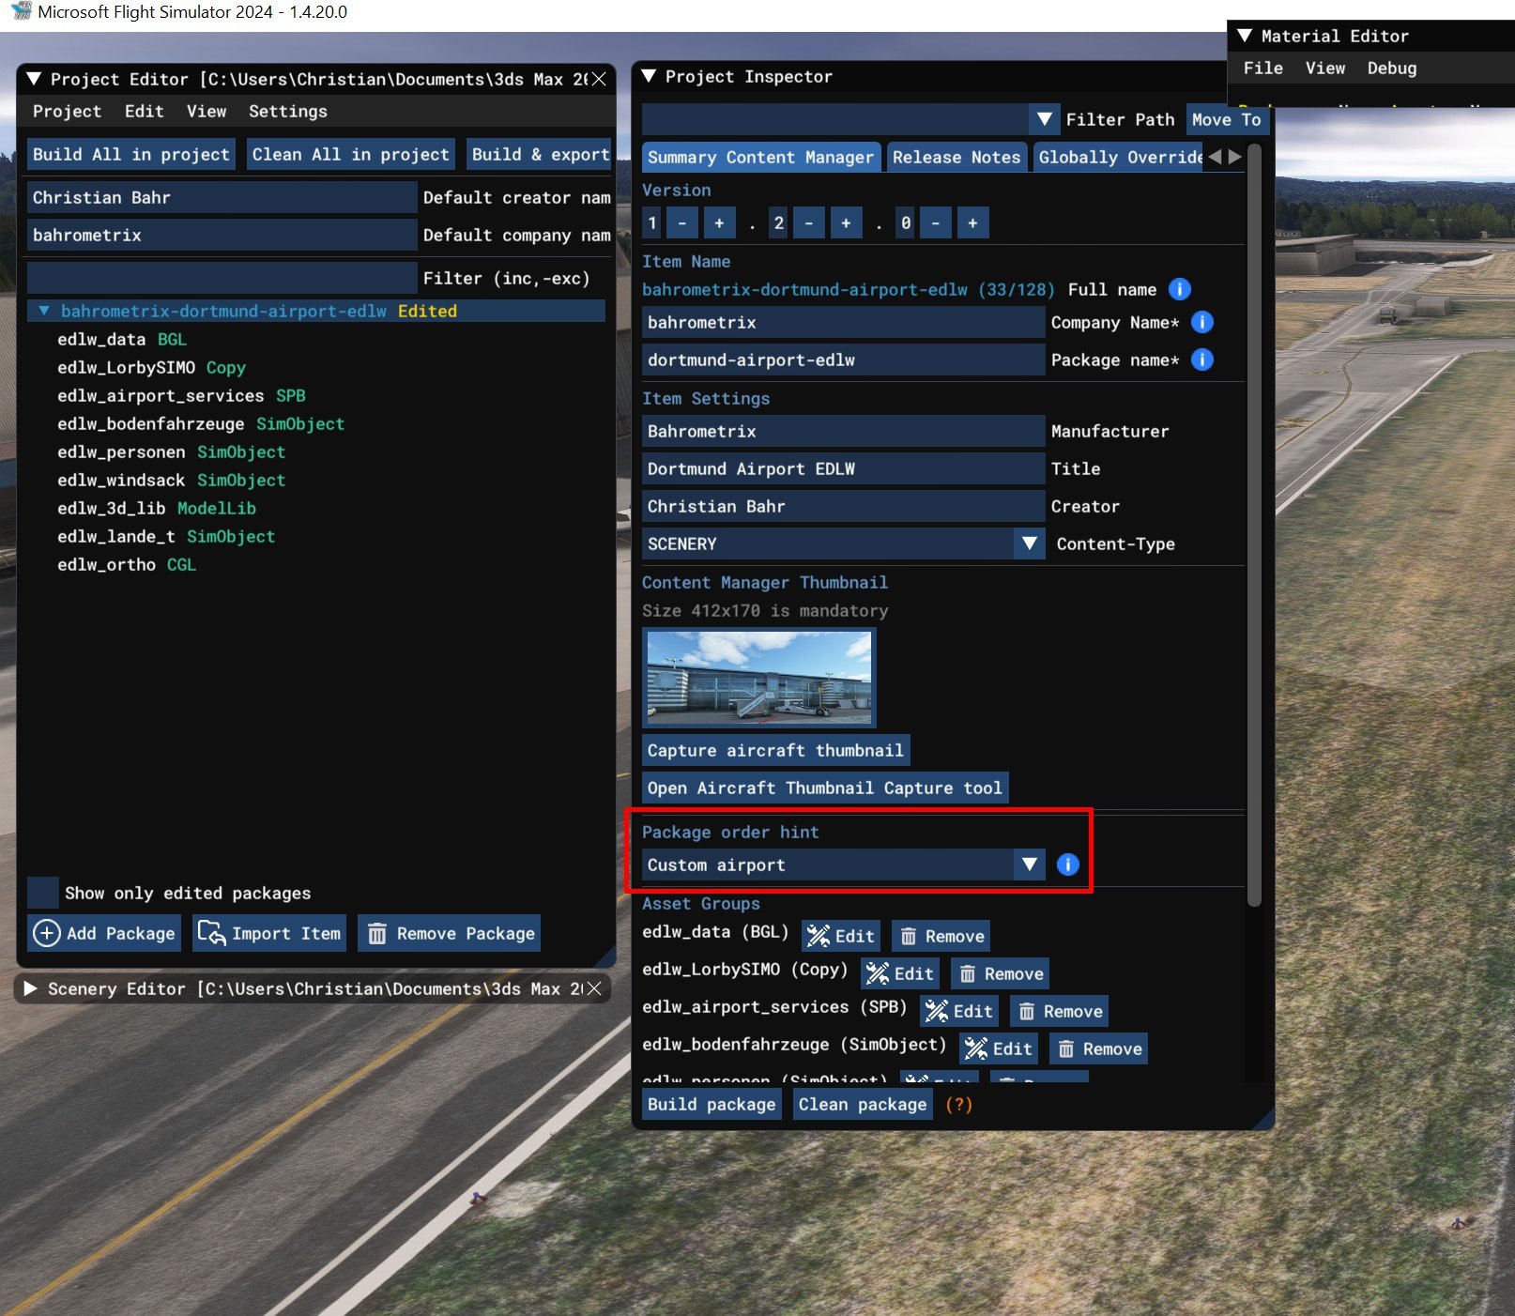Expand the Scenery Editor window
This screenshot has width=1515, height=1316.
(x=30, y=988)
